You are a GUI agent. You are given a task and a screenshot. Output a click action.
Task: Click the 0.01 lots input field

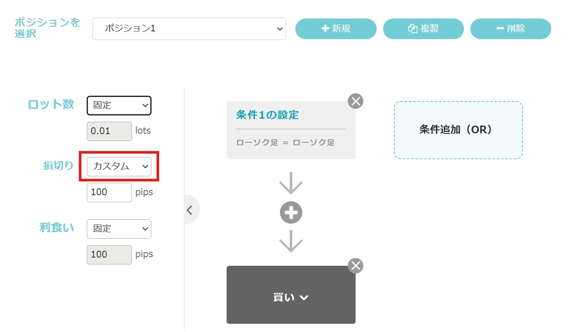coord(109,131)
